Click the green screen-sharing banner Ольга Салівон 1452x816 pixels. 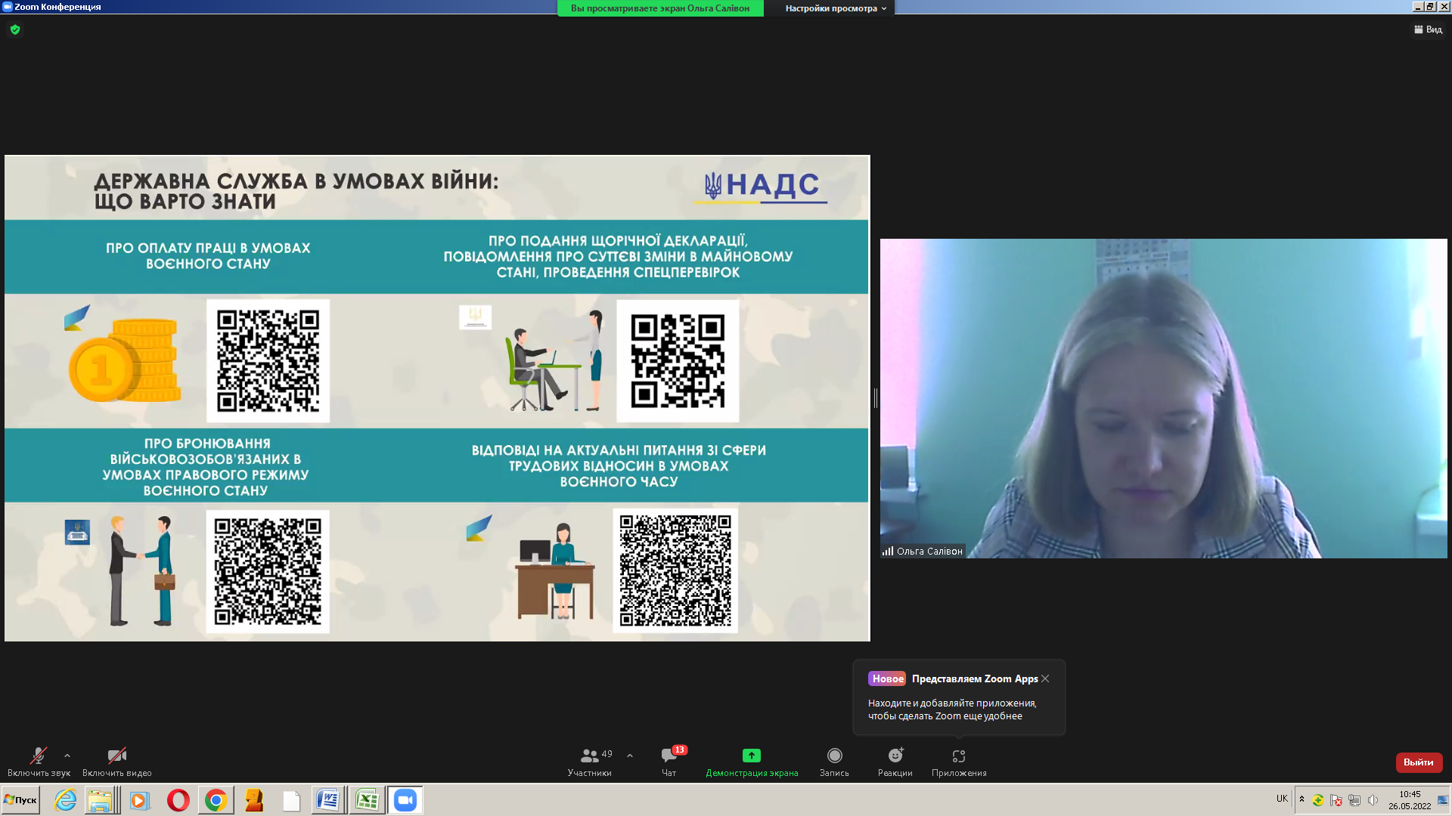[x=660, y=8]
